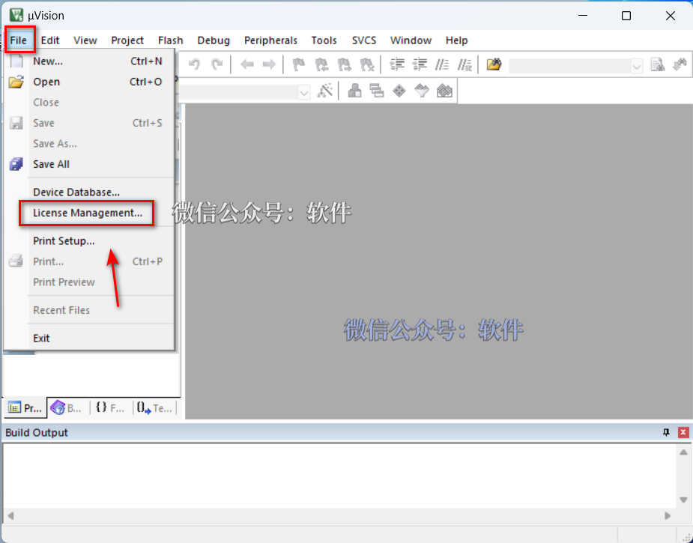Close the Build Output panel

[683, 432]
